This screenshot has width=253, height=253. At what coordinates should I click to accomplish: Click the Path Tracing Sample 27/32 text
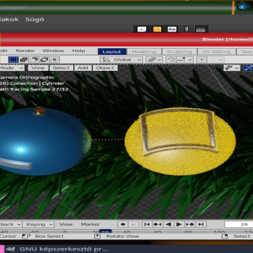pyautogui.click(x=34, y=89)
